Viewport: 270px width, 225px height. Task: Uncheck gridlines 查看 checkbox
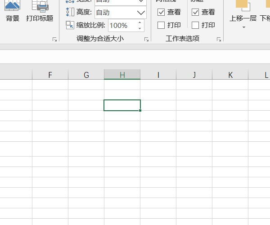pos(161,12)
